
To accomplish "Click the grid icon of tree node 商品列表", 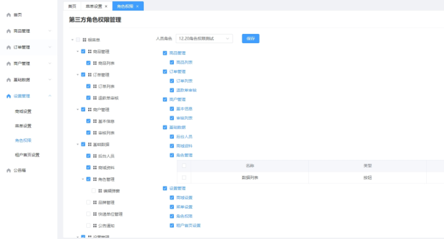I will coord(95,63).
